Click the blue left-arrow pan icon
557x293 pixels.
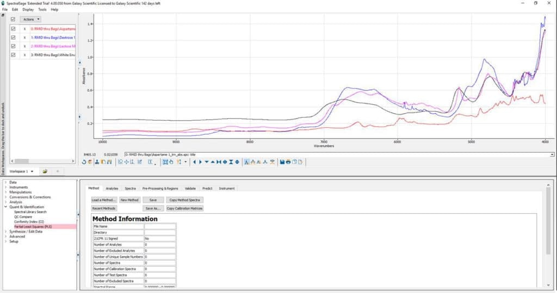pos(195,161)
